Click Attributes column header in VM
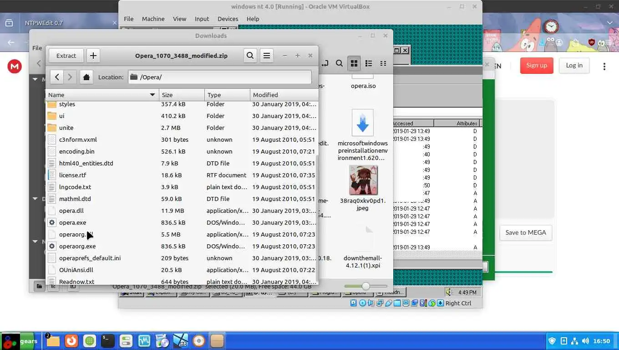Image resolution: width=619 pixels, height=350 pixels. click(x=458, y=124)
